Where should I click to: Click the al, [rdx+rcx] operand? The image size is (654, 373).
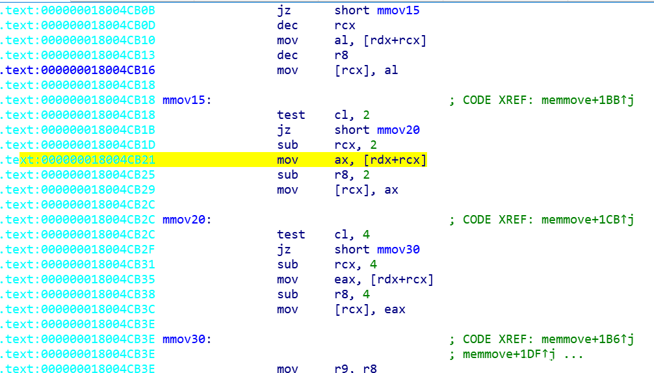tap(380, 40)
